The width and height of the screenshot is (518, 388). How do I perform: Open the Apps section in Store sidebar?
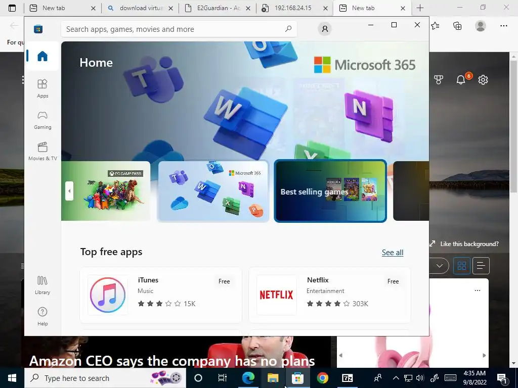coord(42,89)
